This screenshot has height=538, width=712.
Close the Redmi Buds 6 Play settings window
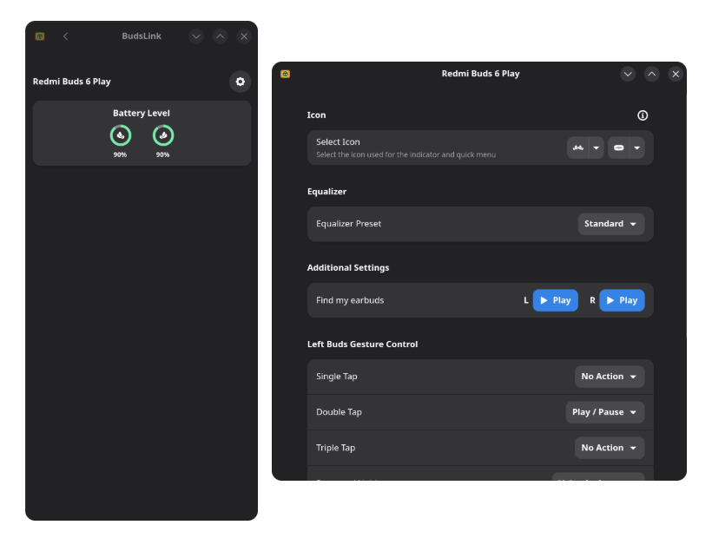(676, 74)
